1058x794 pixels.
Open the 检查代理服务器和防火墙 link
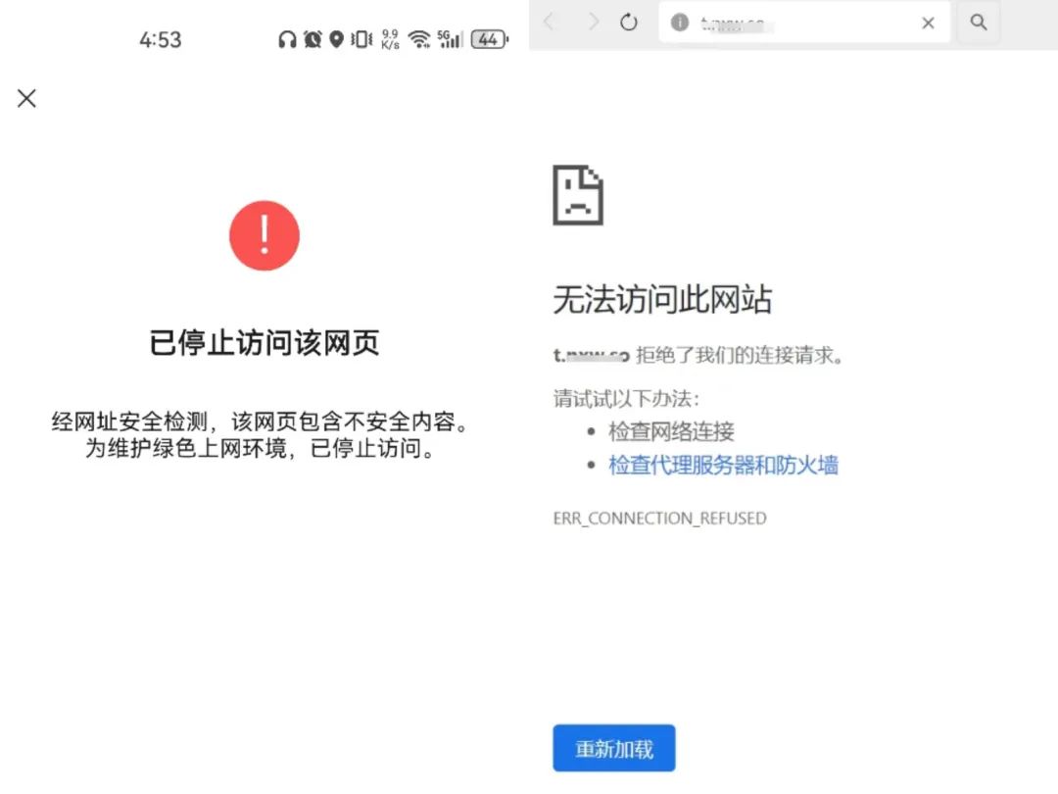723,466
